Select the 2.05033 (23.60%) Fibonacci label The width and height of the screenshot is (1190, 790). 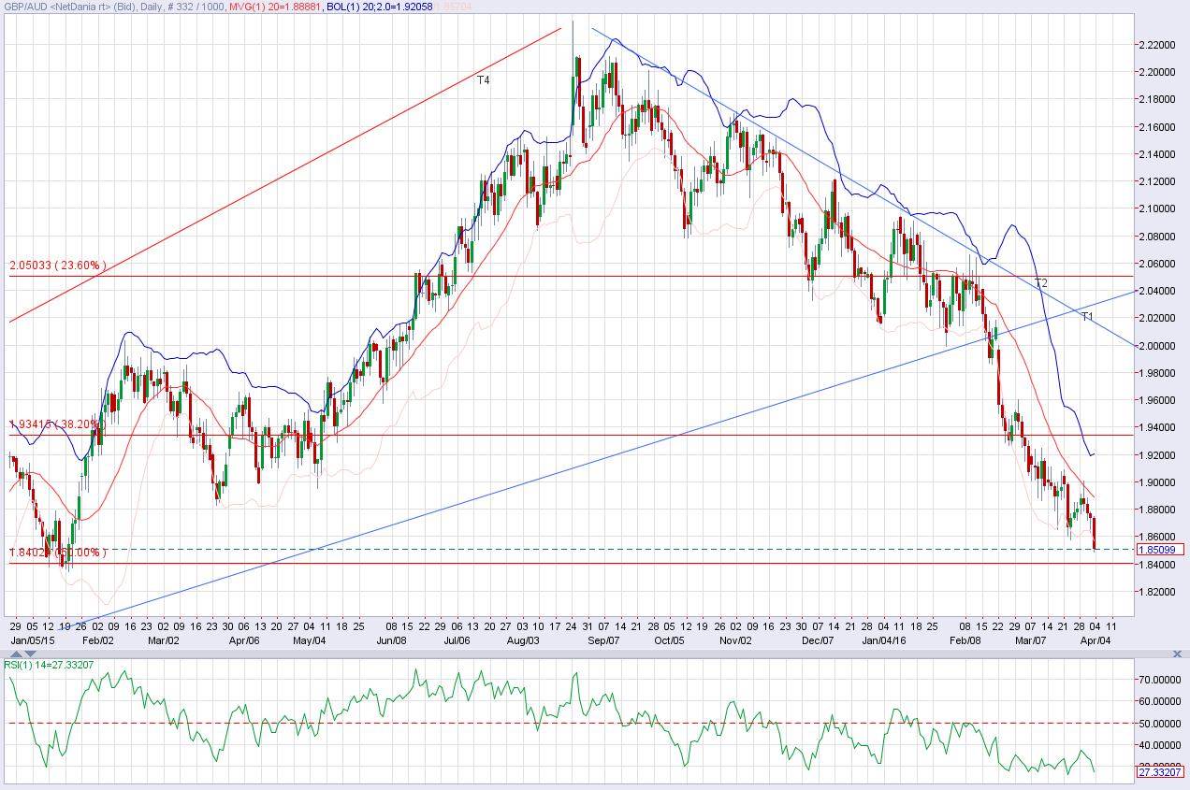click(x=58, y=266)
